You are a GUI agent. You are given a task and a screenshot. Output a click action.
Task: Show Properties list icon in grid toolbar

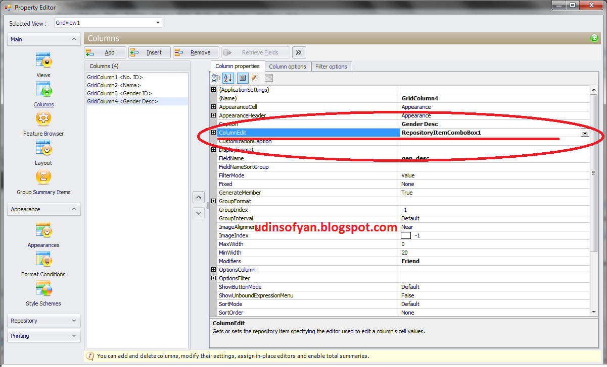coord(243,78)
